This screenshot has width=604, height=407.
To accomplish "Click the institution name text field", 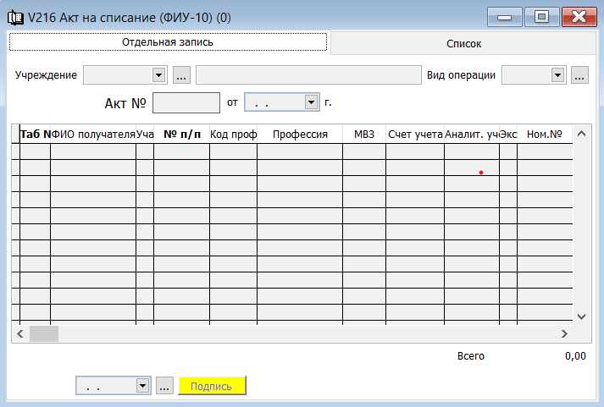I will [308, 75].
